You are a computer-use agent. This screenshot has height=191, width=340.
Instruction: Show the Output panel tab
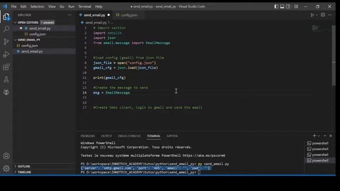pyautogui.click(x=106, y=136)
